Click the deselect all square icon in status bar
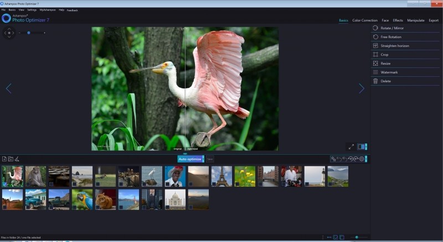This screenshot has width=443, height=242. pyautogui.click(x=342, y=238)
